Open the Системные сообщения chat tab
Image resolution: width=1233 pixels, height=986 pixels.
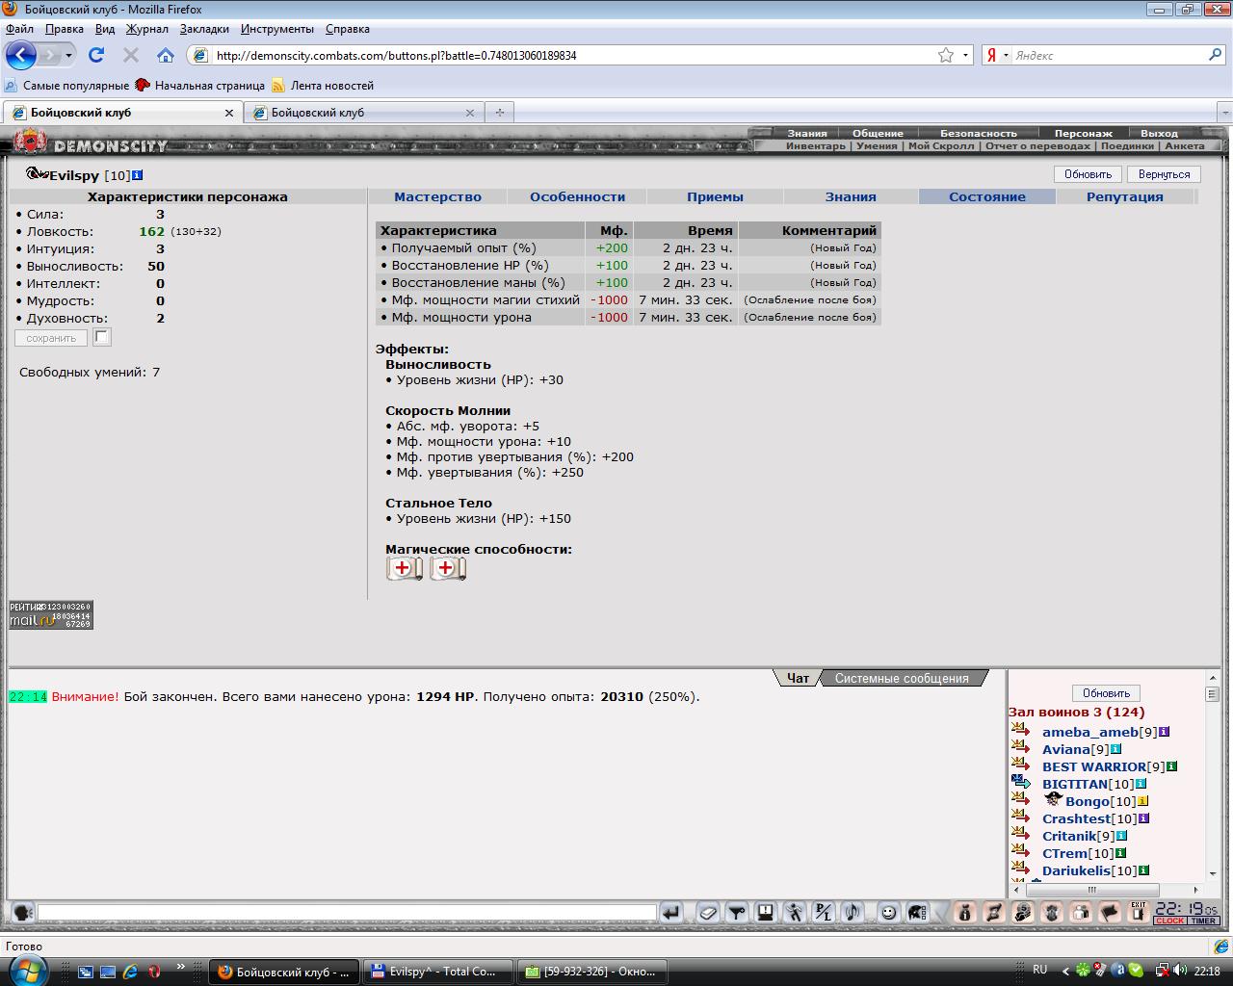click(902, 678)
